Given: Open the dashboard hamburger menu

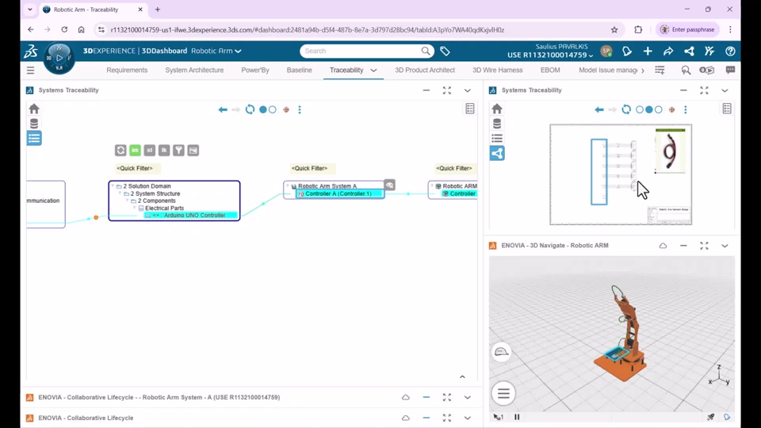Looking at the screenshot, I should click(x=31, y=71).
